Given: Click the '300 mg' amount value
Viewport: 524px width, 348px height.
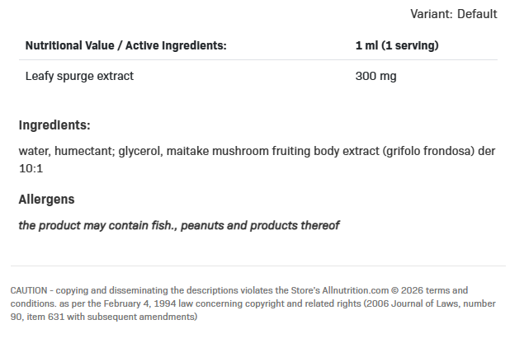Looking at the screenshot, I should point(375,76).
